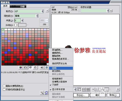Open the export wizard wand icon

click(x=42, y=93)
